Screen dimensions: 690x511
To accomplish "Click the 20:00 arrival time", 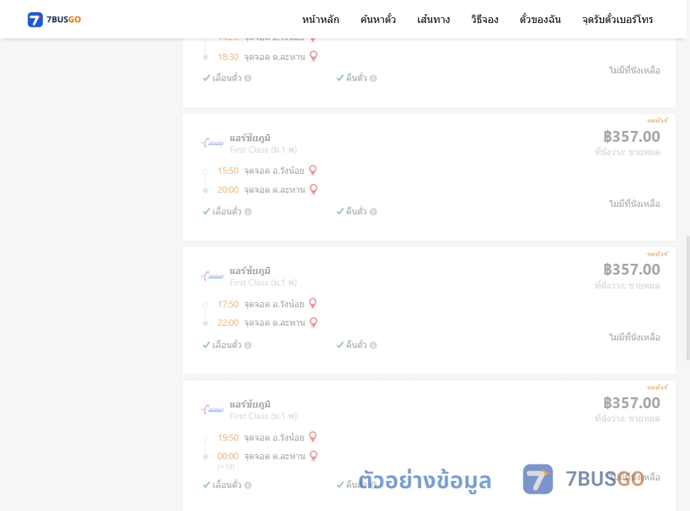I will click(228, 190).
